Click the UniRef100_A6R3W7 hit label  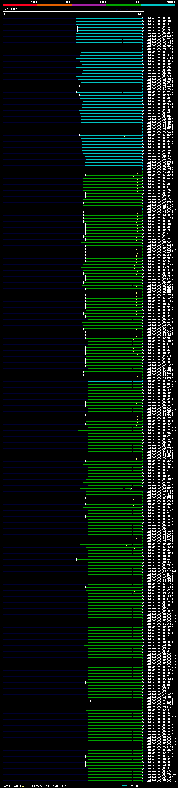point(160,190)
